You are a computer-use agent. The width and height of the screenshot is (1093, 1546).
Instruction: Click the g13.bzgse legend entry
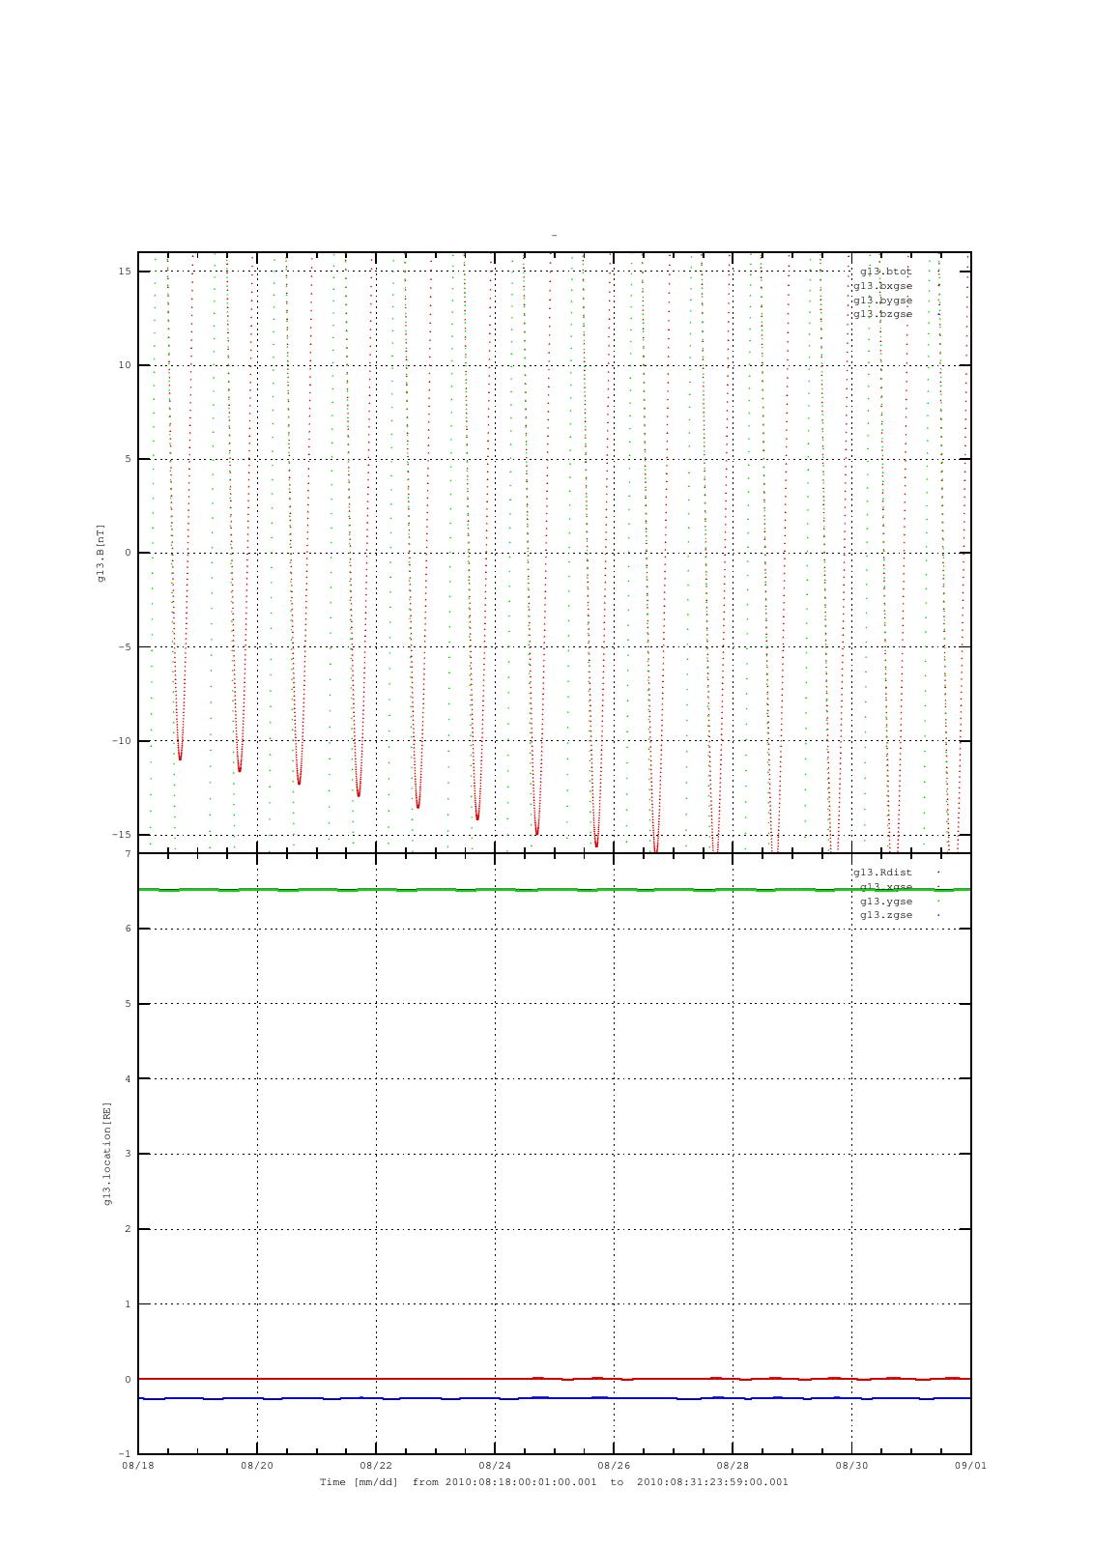(882, 314)
